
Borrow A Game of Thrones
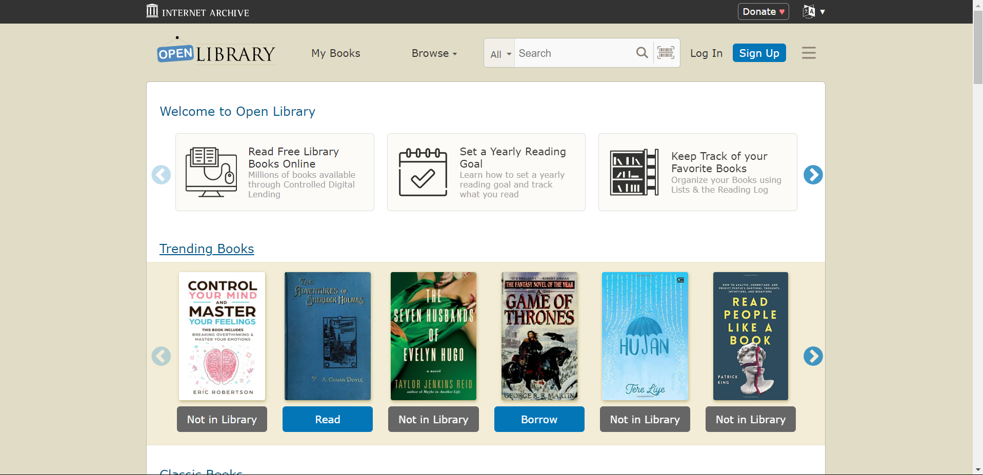point(539,419)
